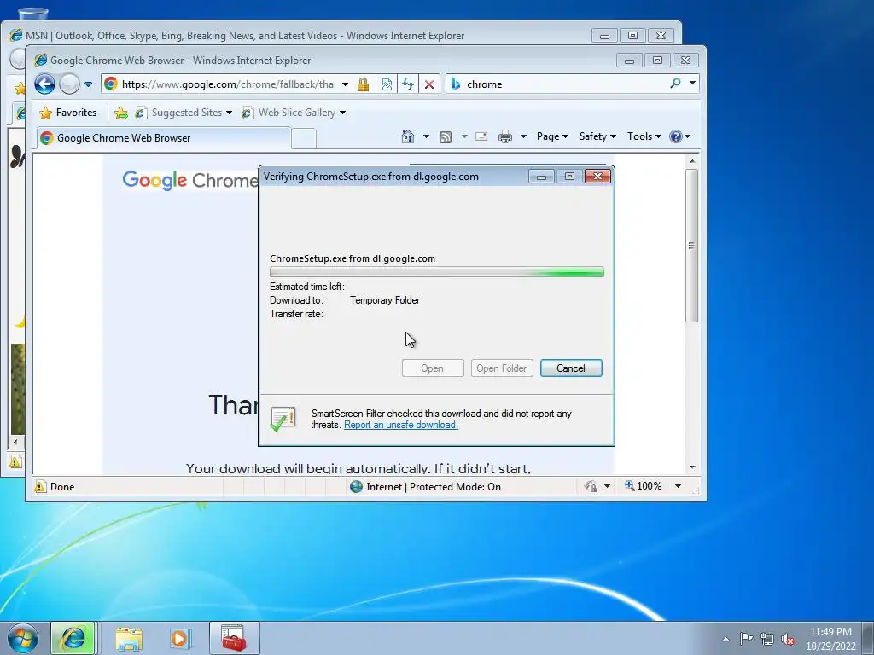
Task: Click the Open button in download dialog
Action: coord(433,368)
